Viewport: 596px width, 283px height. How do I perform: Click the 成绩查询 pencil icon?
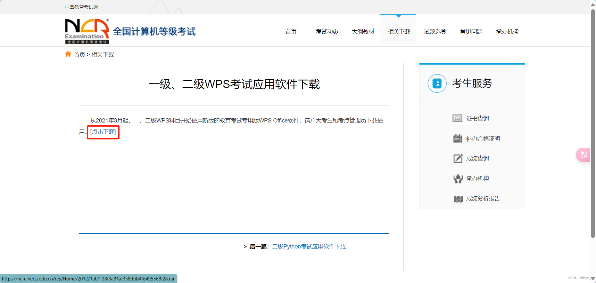[x=458, y=158]
